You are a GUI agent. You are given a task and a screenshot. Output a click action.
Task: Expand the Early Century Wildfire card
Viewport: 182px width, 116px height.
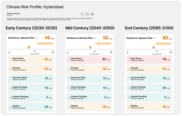[x=31, y=107]
